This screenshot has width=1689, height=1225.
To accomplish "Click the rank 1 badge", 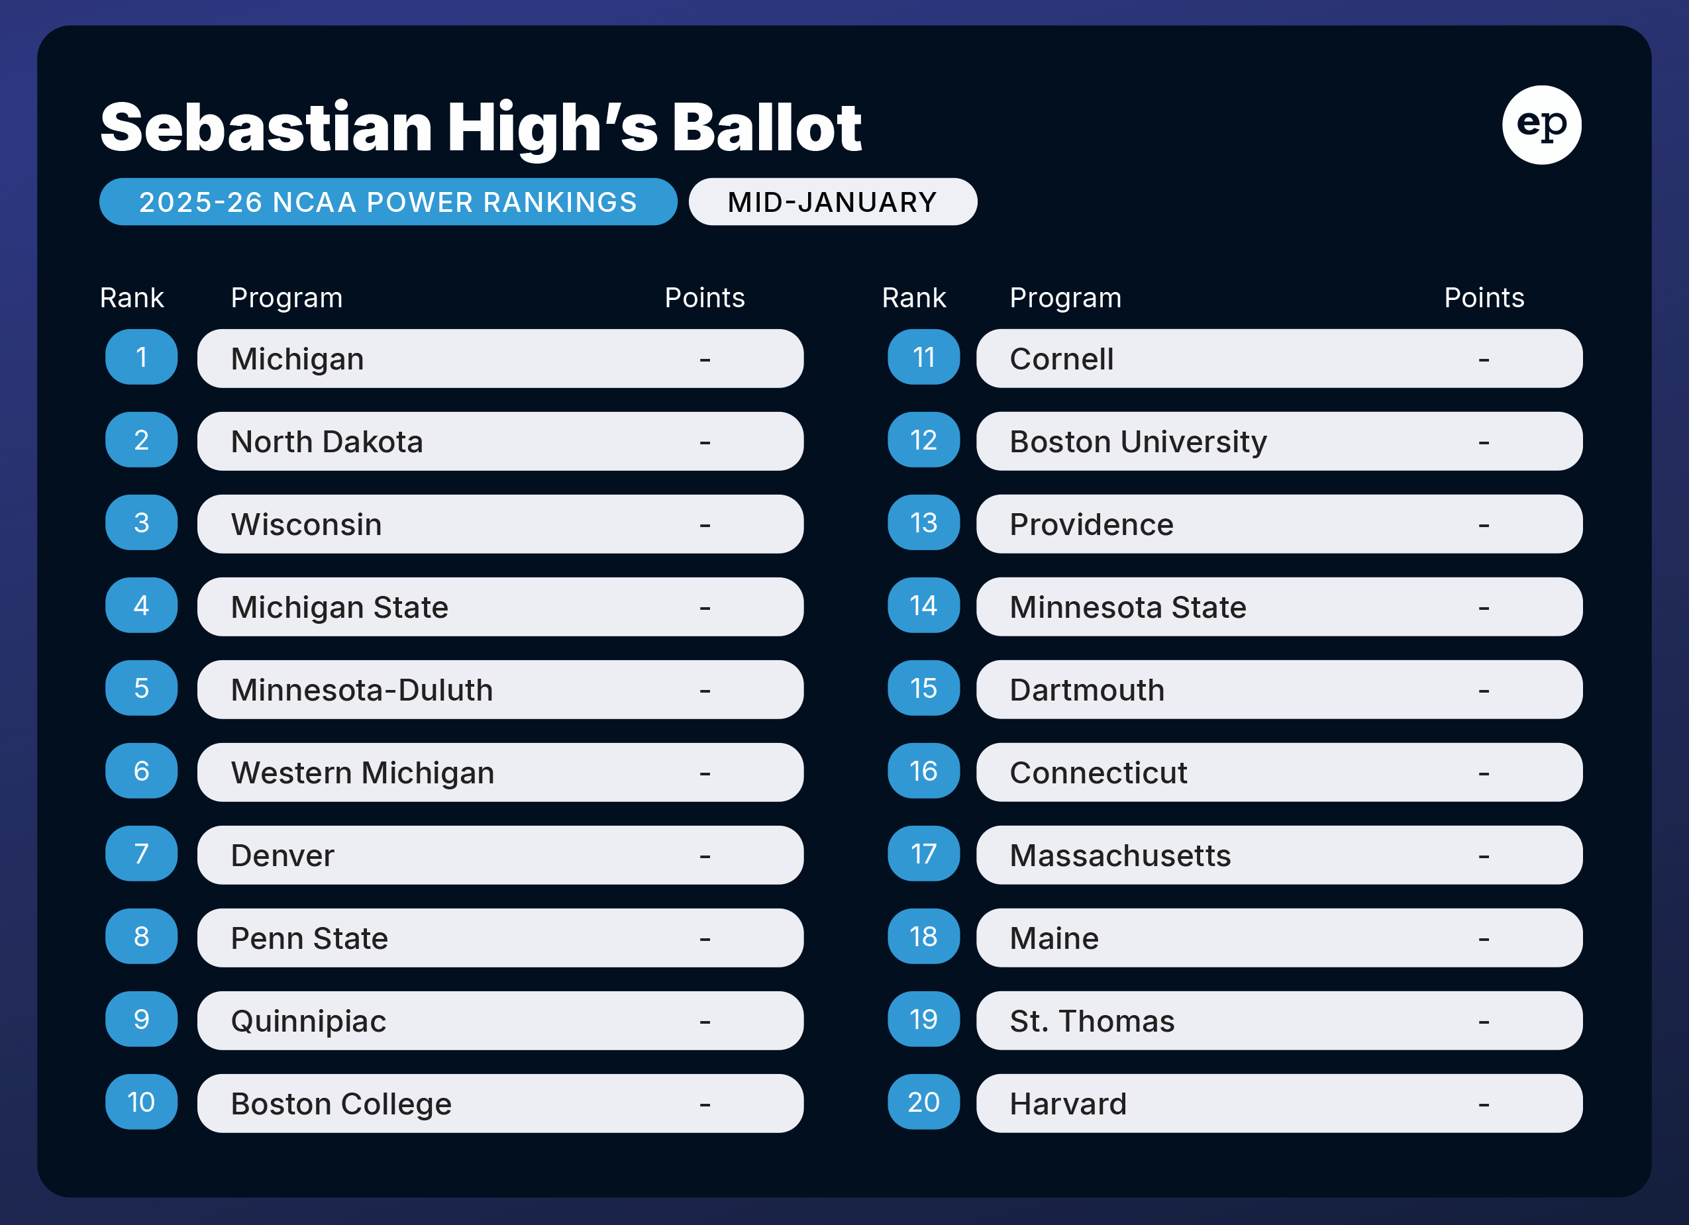I will click(x=142, y=358).
